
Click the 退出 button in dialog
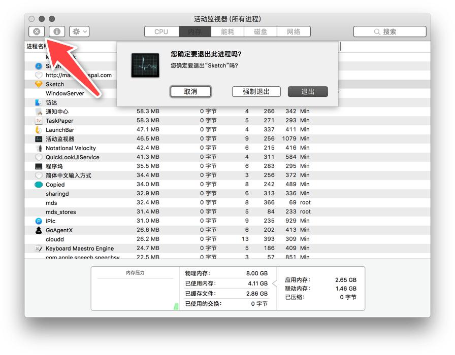point(308,92)
